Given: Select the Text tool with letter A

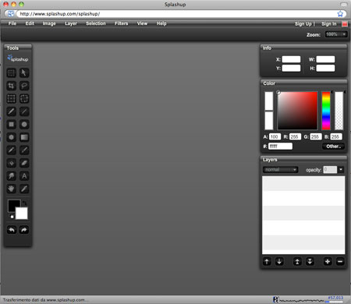Looking at the screenshot, I should coord(24,176).
